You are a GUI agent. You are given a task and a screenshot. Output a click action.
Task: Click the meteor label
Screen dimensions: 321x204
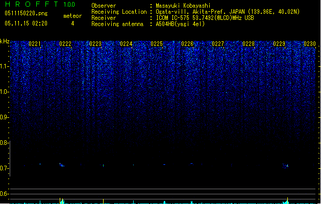[x=72, y=16]
